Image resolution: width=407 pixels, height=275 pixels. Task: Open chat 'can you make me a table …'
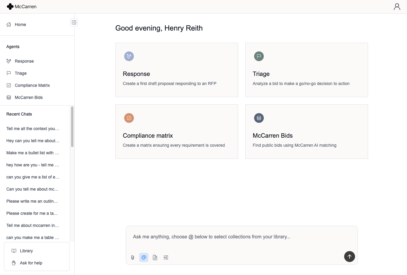tap(33, 237)
